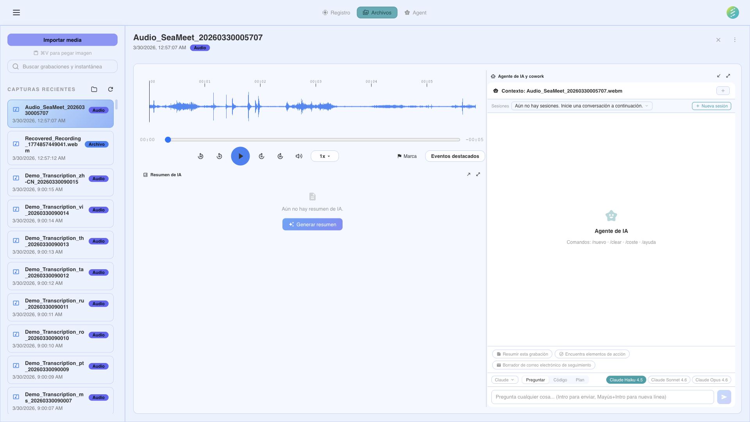The height and width of the screenshot is (422, 750).
Task: Select the Claude Sonnet 4.6 model
Action: tap(669, 380)
